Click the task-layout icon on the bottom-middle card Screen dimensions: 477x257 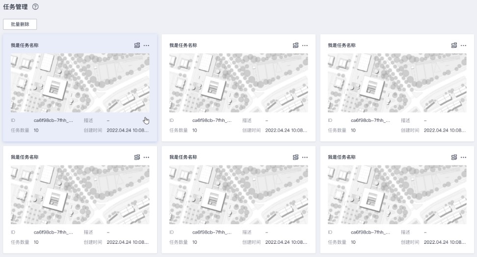296,157
